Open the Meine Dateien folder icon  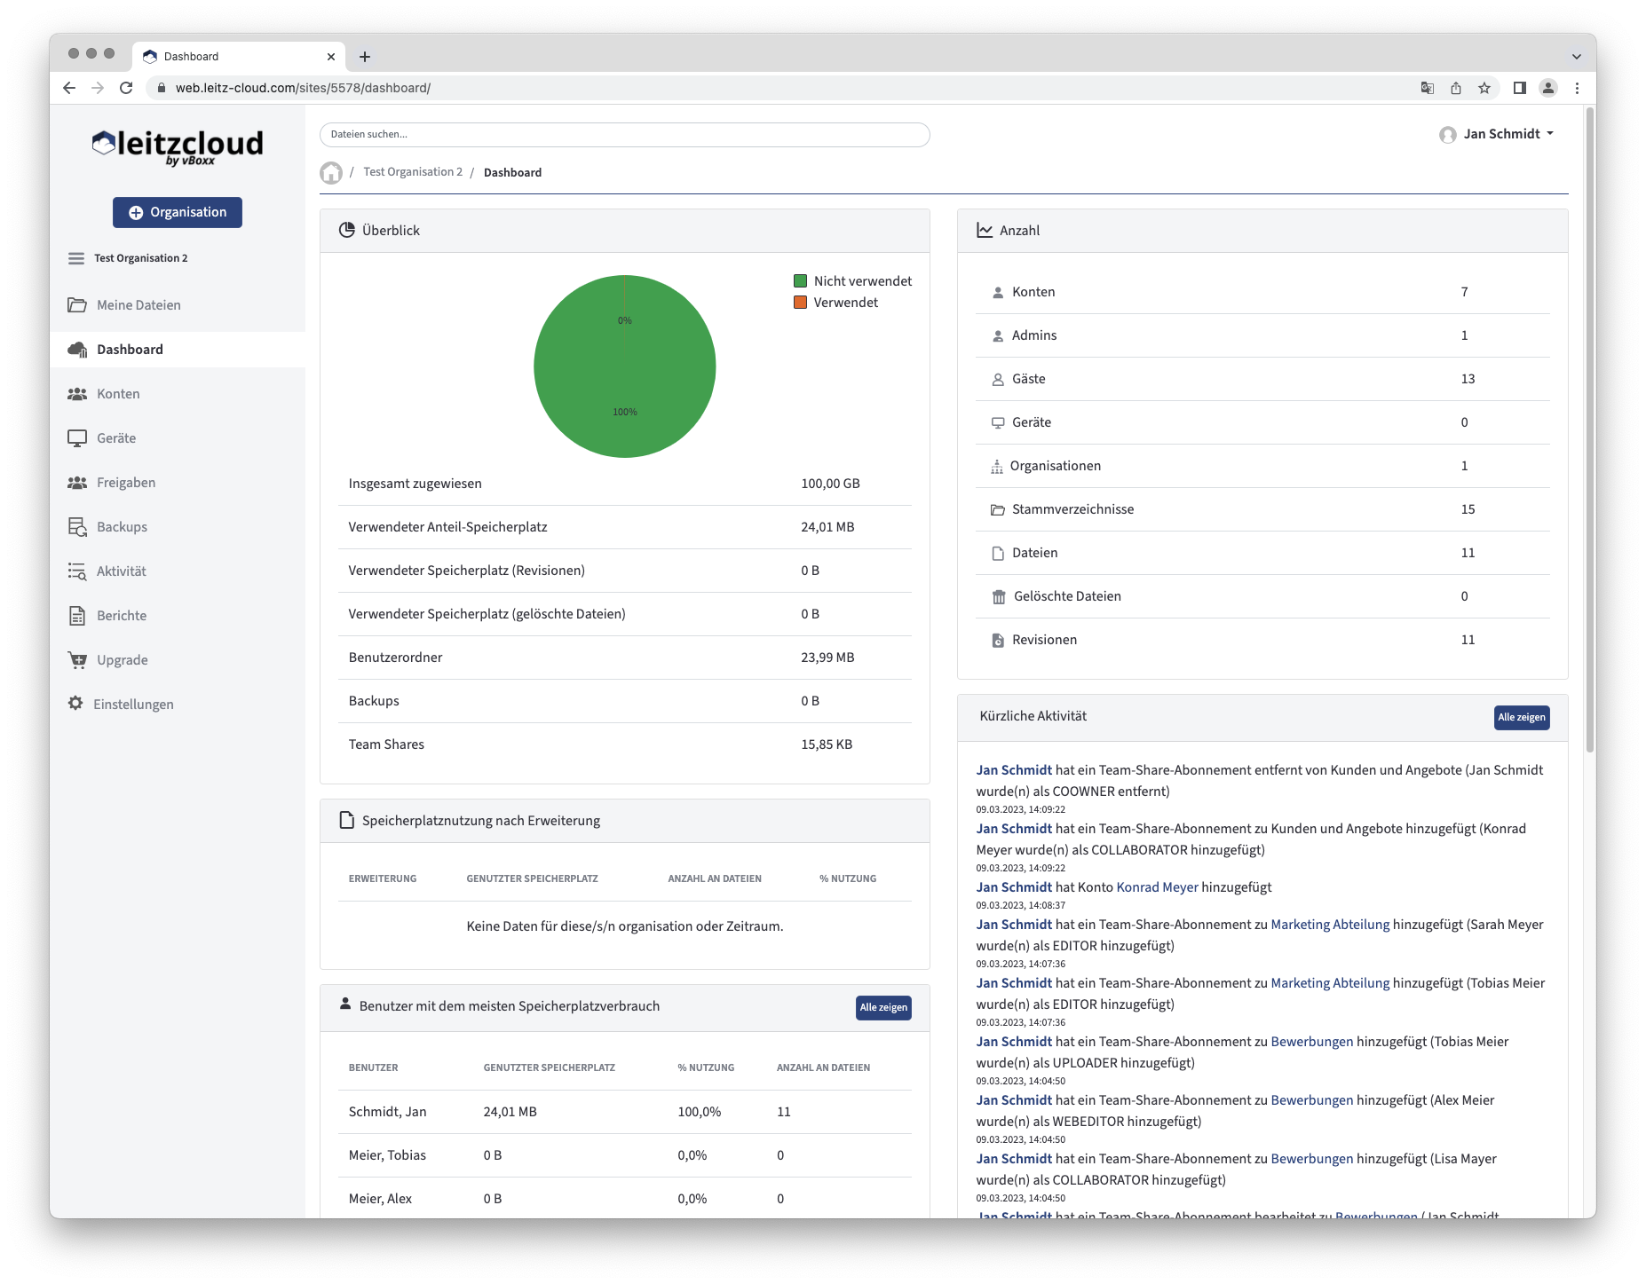pos(75,304)
